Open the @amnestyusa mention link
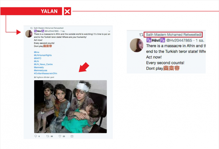The image size is (219, 149). pyautogui.click(x=41, y=70)
